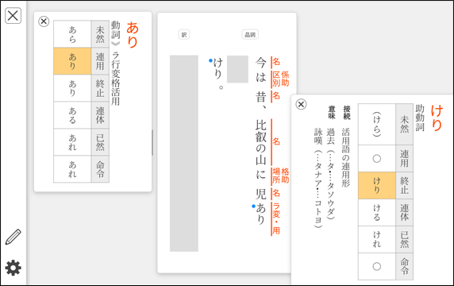Click the particle は in the sentence
454x286 pixels.
pos(261,77)
